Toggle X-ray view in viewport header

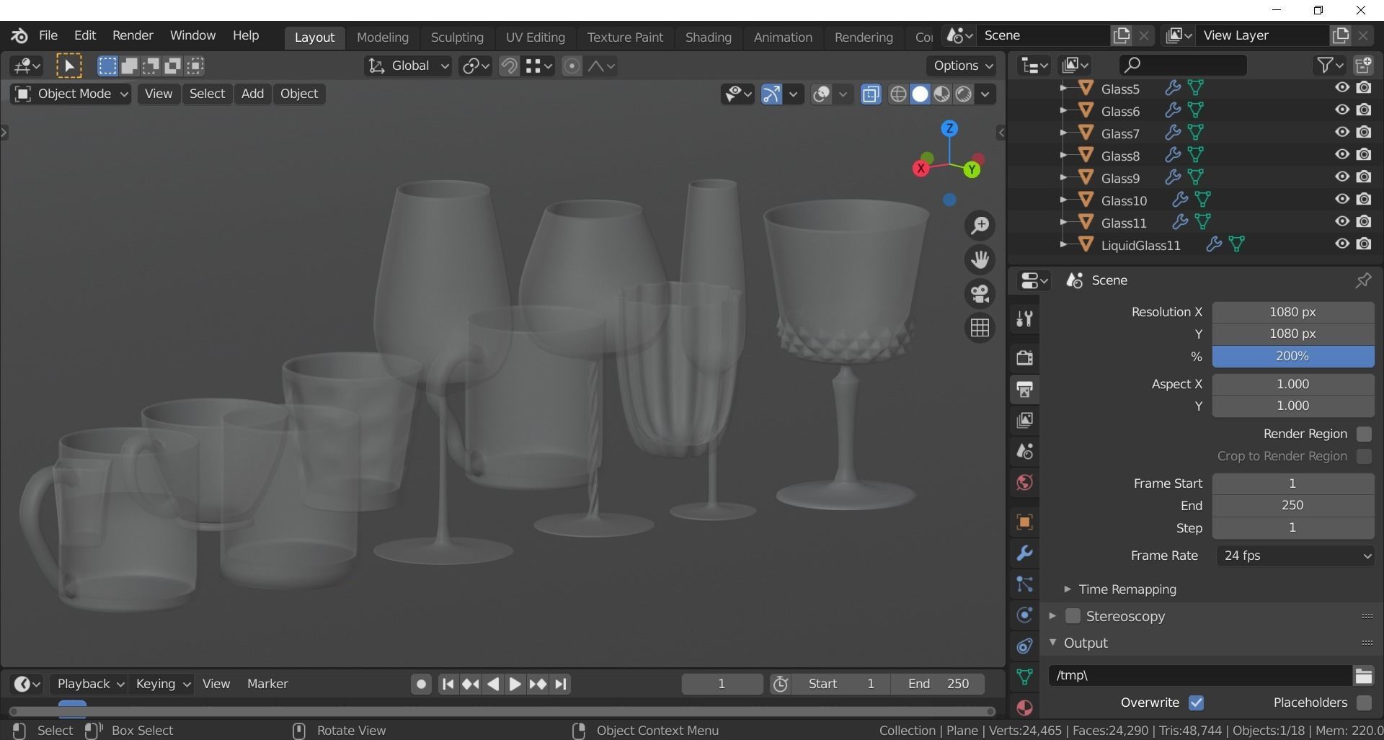click(x=871, y=94)
